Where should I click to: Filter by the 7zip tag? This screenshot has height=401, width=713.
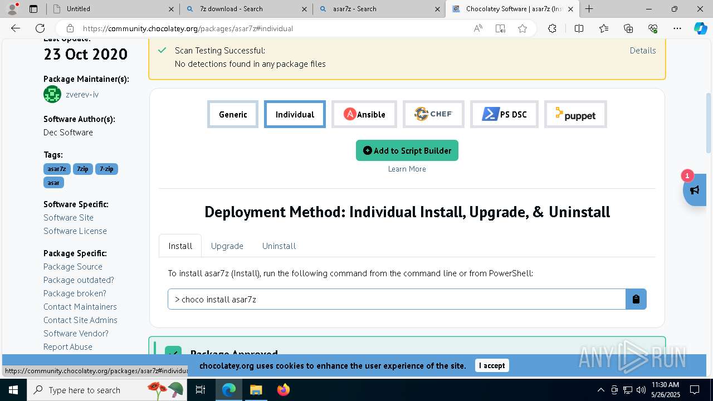(x=82, y=169)
